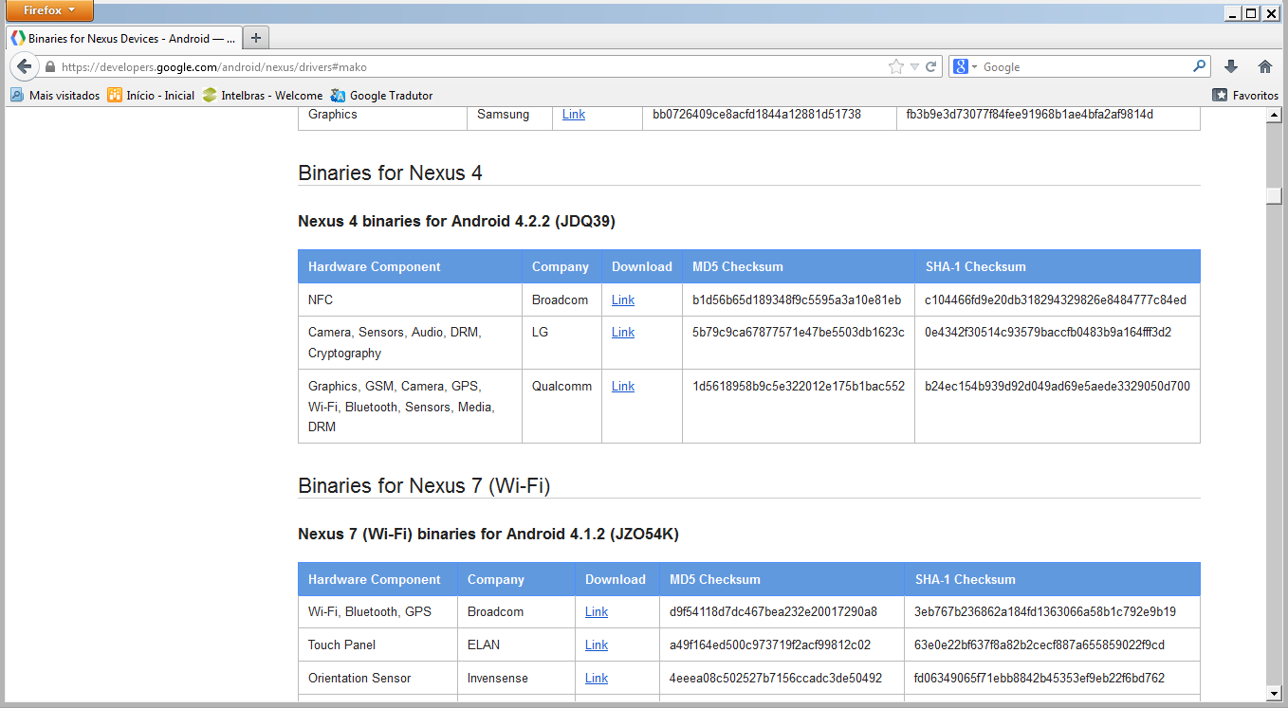1288x708 pixels.
Task: Click the Google search input field
Action: (x=1084, y=67)
